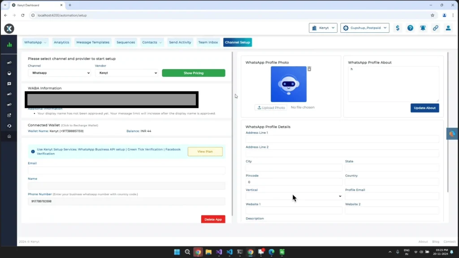Open the dollar sign billing icon
Viewport: 459px width, 258px height.
tap(398, 28)
